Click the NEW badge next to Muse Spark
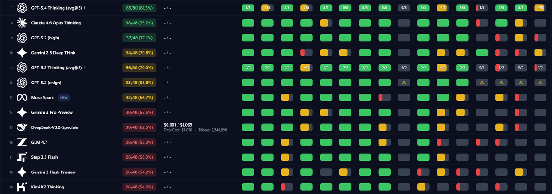 (63, 97)
